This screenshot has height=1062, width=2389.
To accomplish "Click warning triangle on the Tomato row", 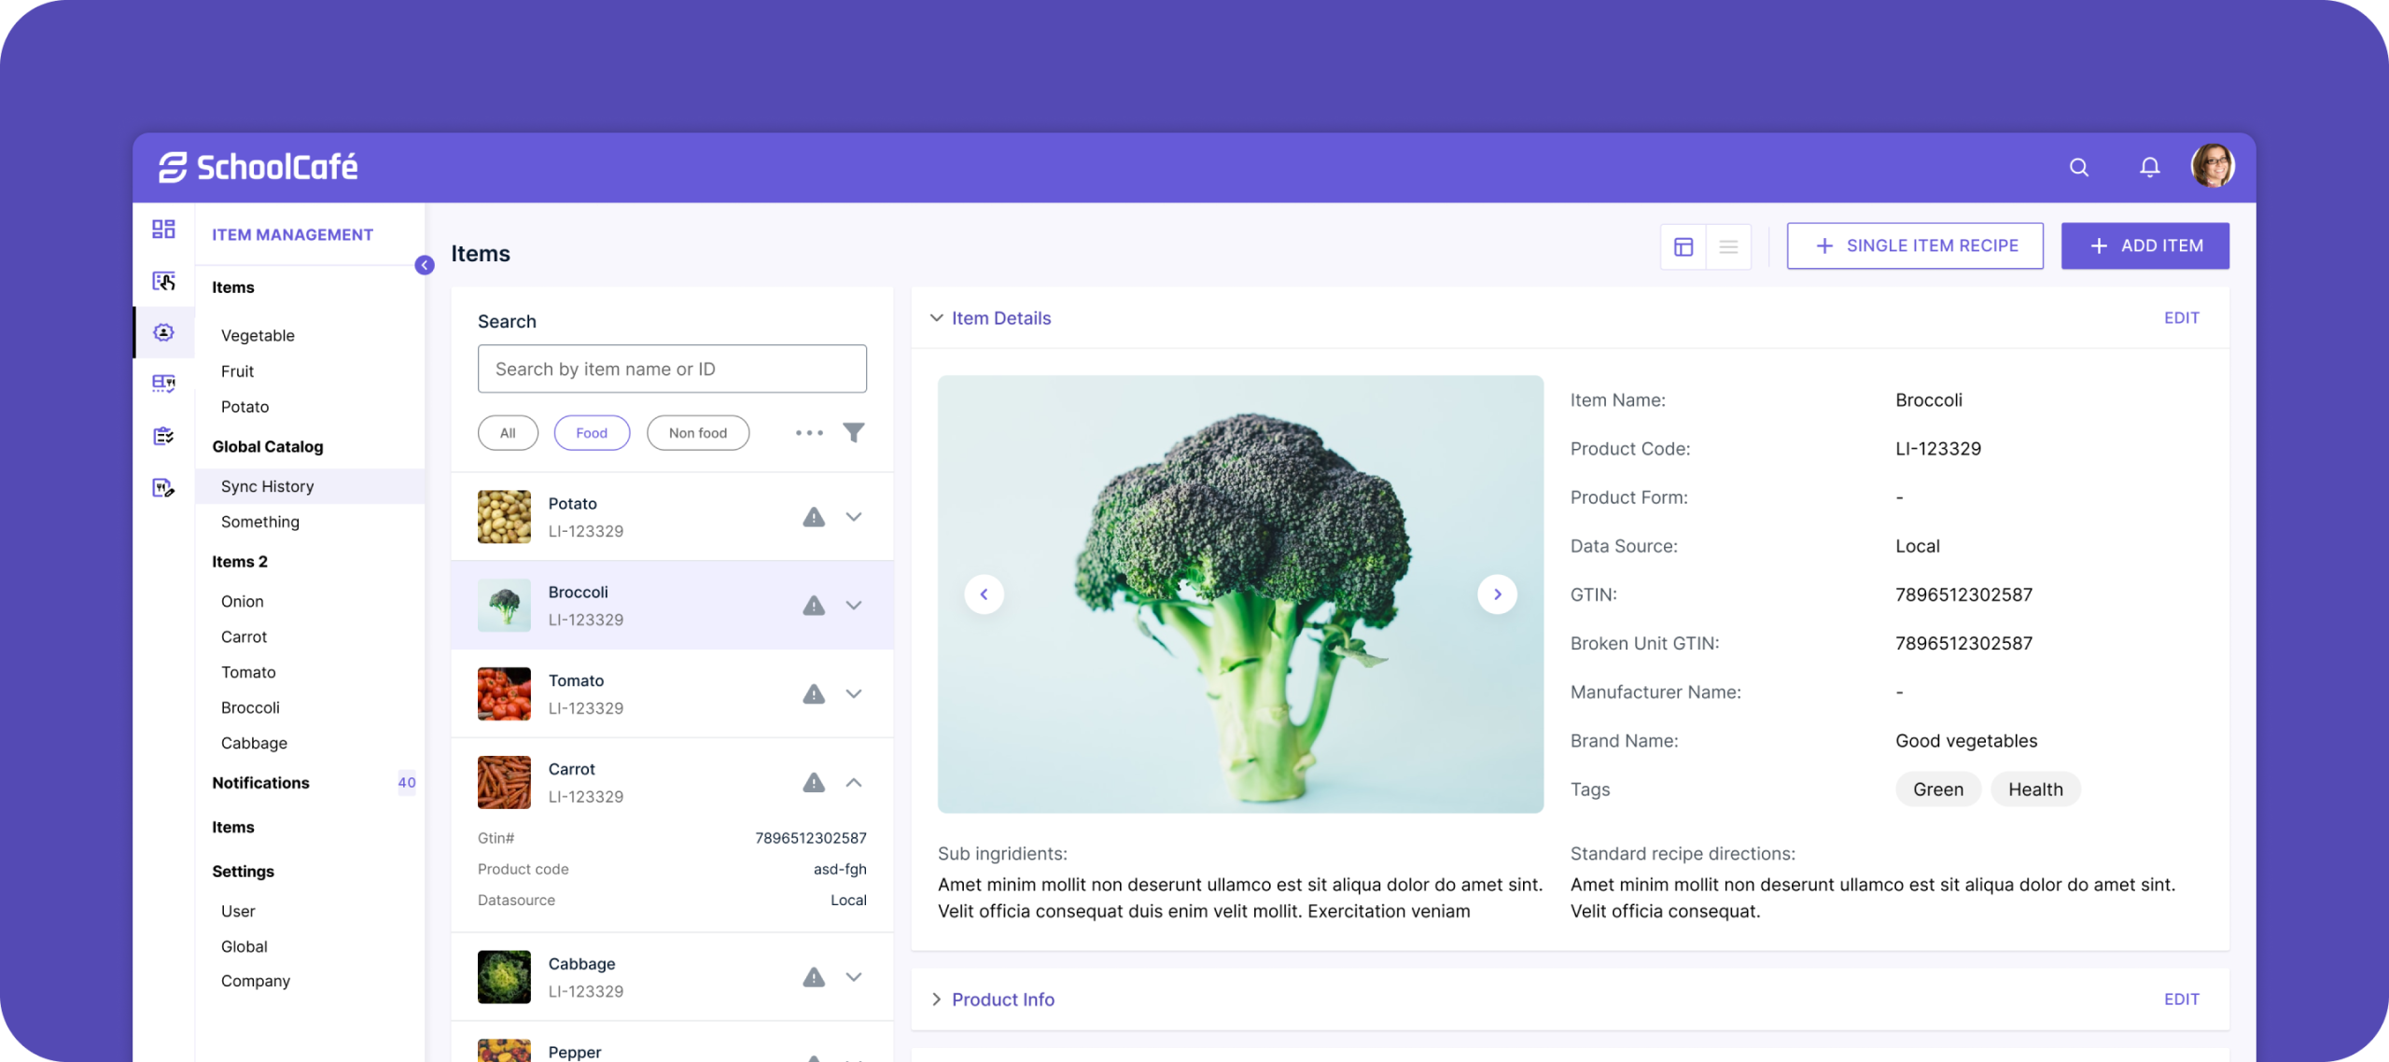I will (814, 694).
